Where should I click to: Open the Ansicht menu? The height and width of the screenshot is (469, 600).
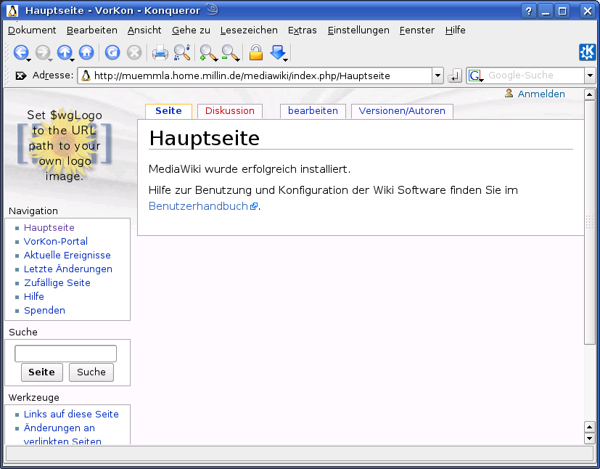click(x=144, y=30)
